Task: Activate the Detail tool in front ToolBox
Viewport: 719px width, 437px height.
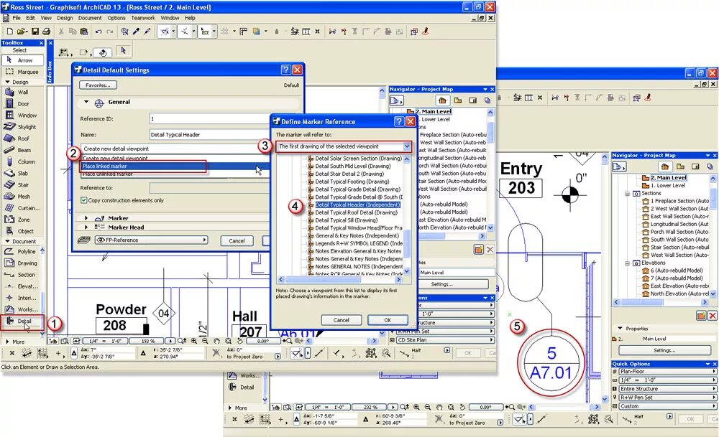Action: pyautogui.click(x=22, y=321)
